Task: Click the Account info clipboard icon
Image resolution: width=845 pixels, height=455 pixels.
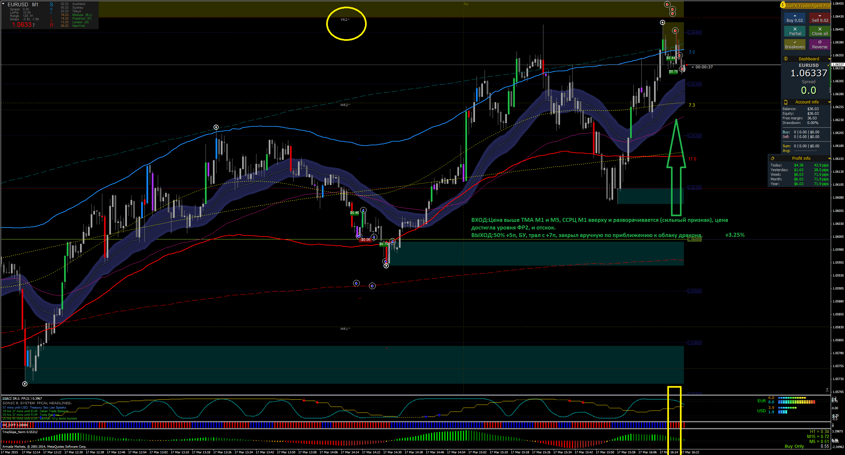Action: coord(786,102)
